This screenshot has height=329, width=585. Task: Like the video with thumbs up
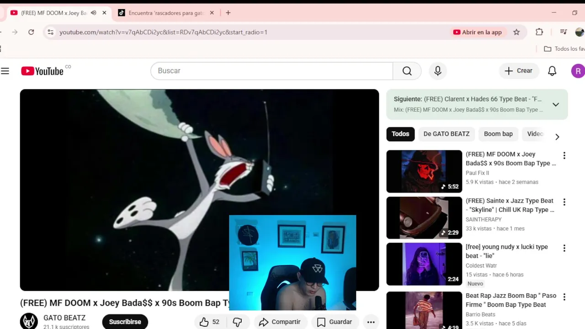(x=209, y=322)
